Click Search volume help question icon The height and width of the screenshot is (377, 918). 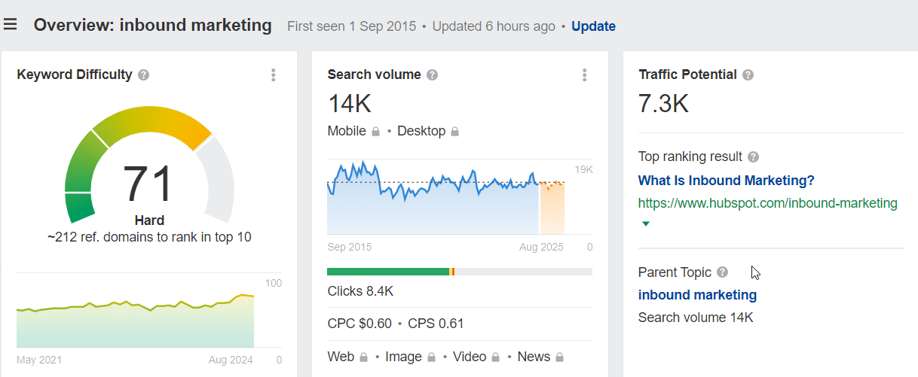coord(432,74)
